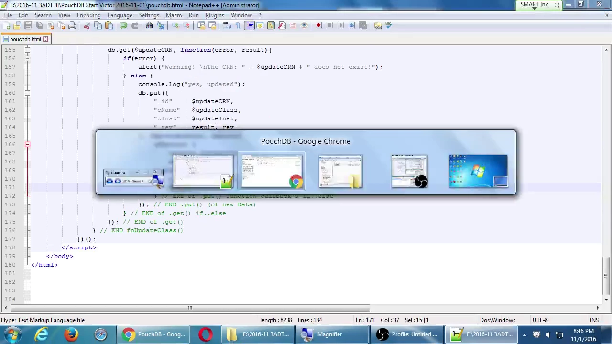
Task: Click the Close document toolbar icon
Action: click(x=50, y=26)
